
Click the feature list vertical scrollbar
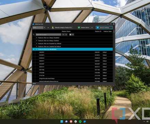(x=114, y=56)
